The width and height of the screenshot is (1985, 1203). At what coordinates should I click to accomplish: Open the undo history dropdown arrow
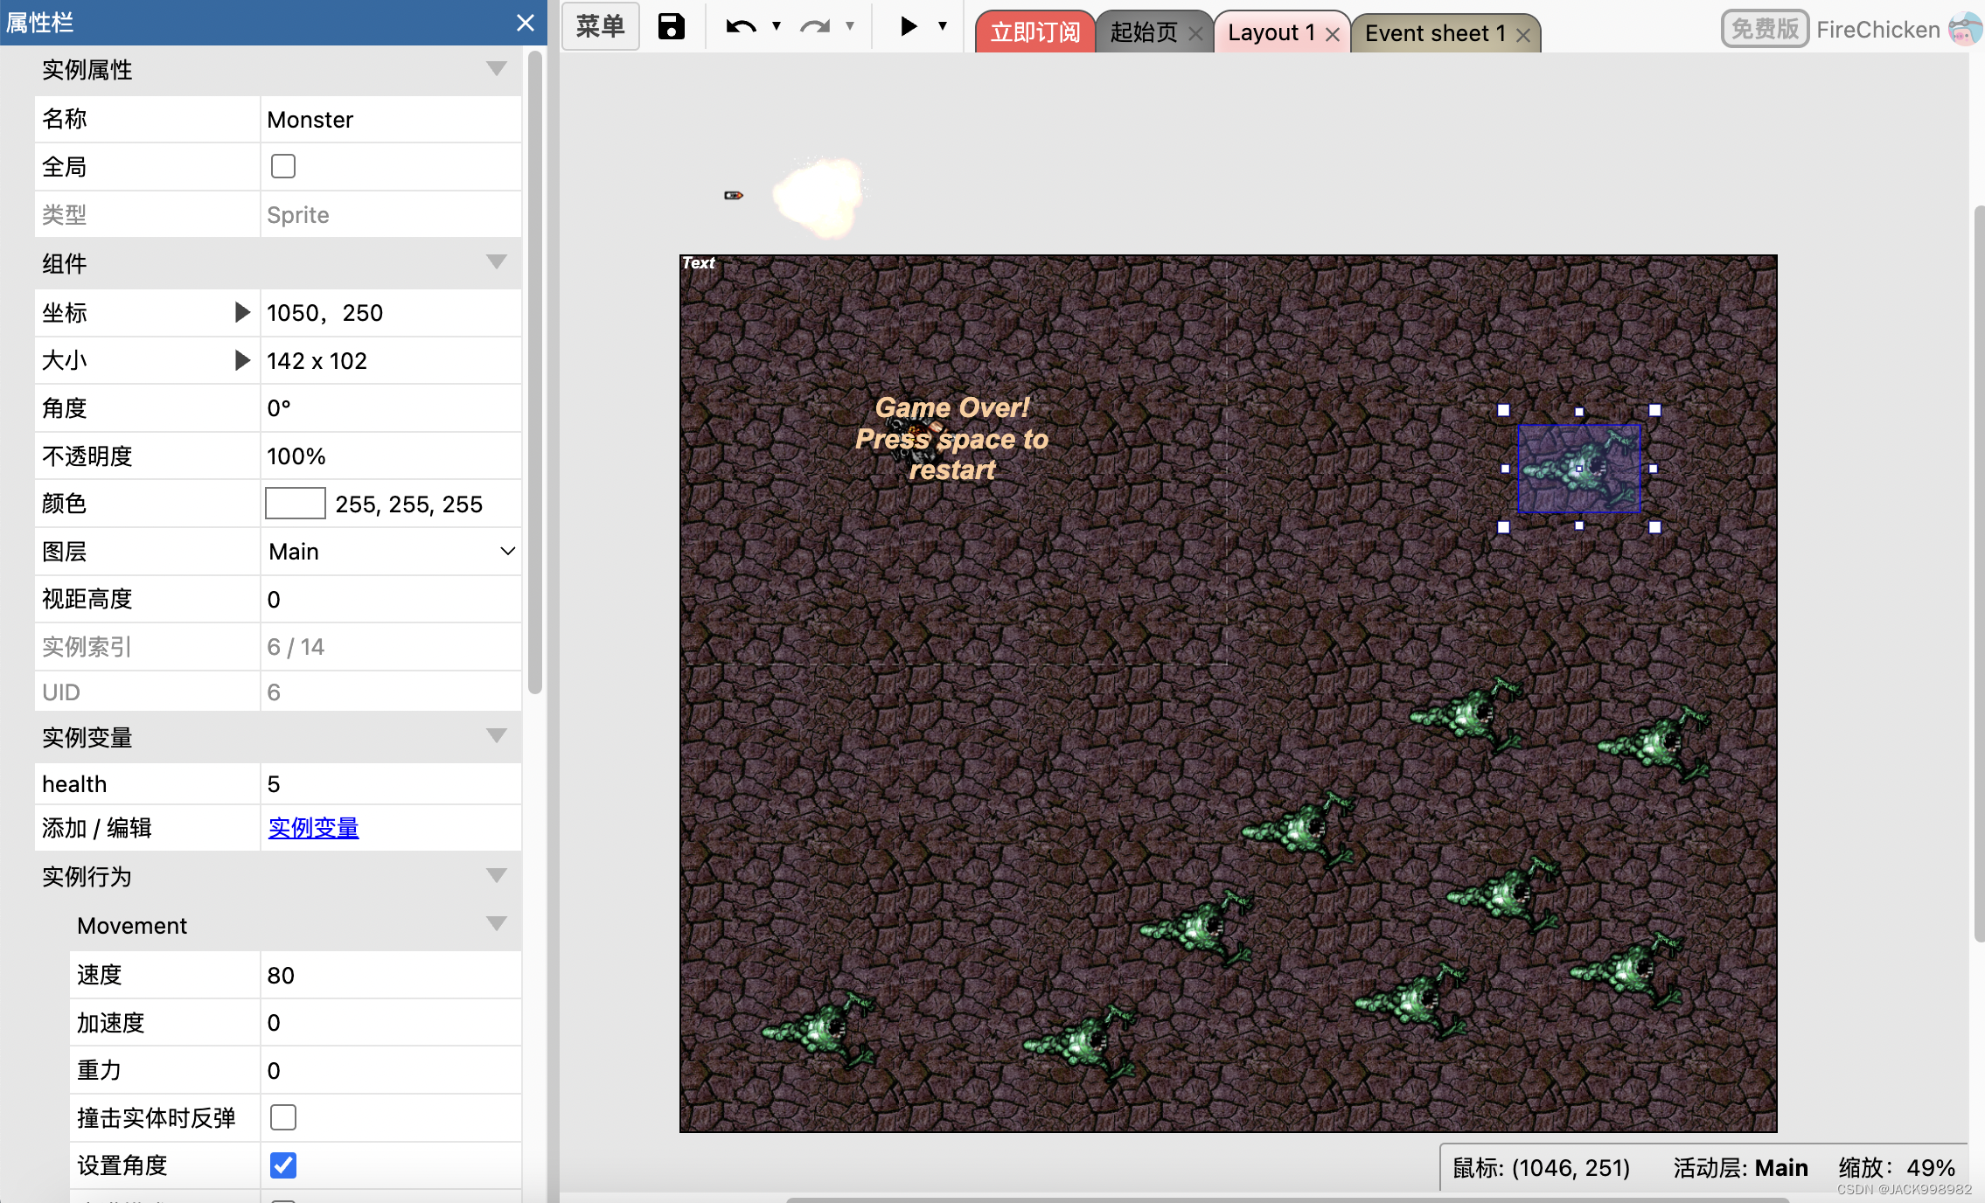point(777,27)
